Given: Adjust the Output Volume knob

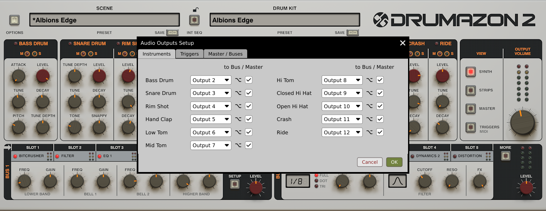Looking at the screenshot, I should point(522,123).
